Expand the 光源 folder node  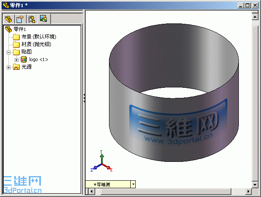point(8,67)
